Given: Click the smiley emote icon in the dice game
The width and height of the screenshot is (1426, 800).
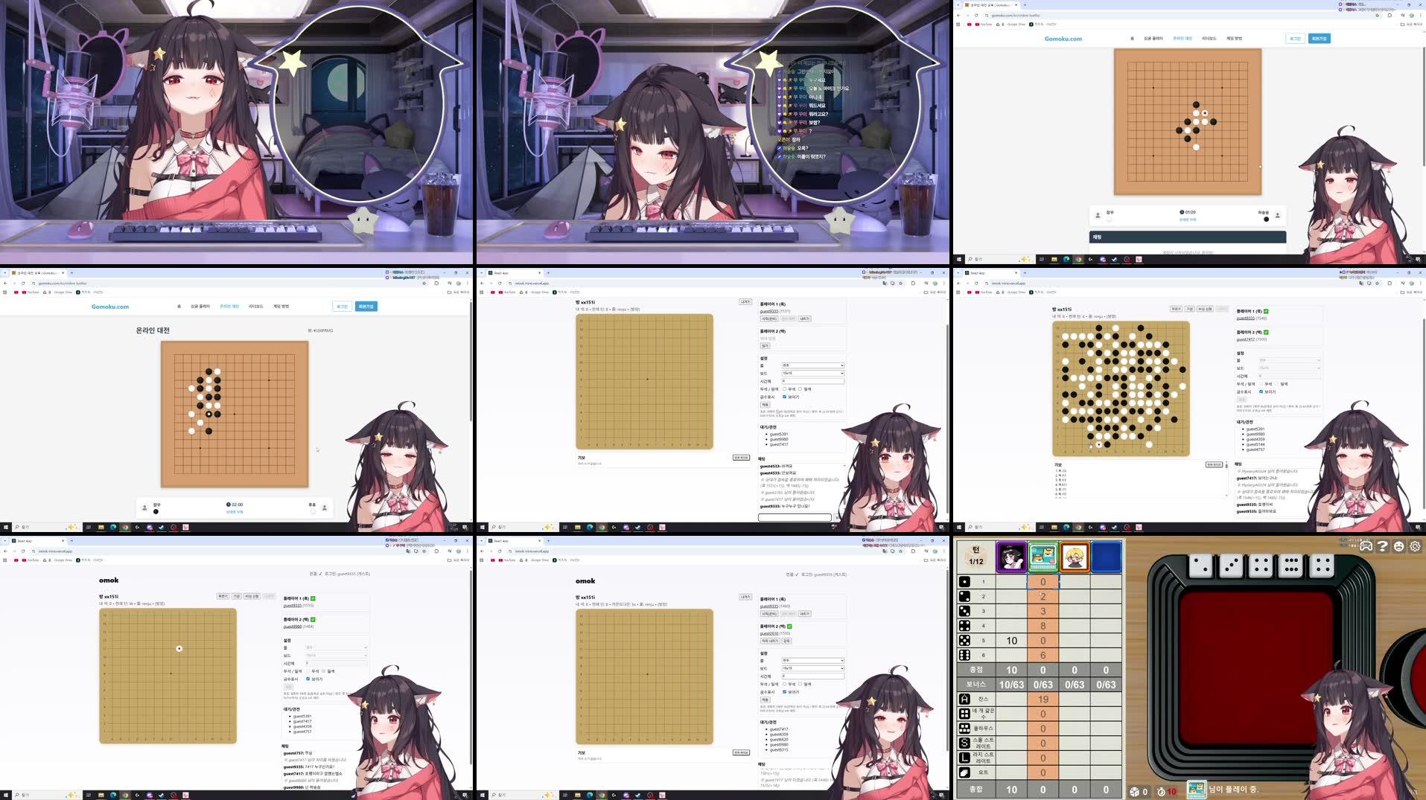Looking at the screenshot, I should [1398, 546].
